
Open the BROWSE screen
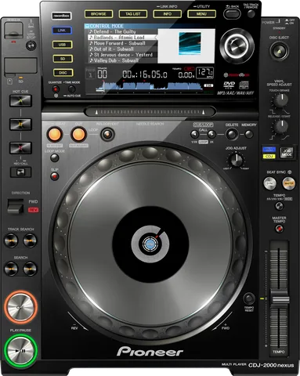tap(99, 14)
